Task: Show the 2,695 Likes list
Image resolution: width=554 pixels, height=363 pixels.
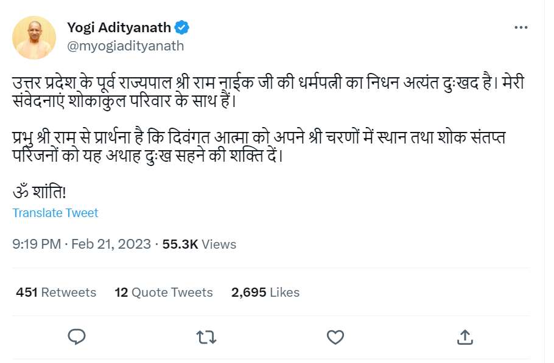Action: pos(265,292)
